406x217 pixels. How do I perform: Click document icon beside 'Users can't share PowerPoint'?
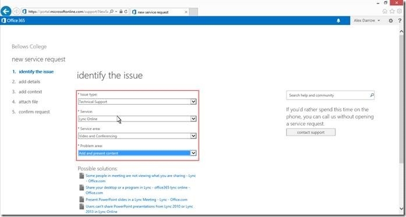(x=82, y=207)
